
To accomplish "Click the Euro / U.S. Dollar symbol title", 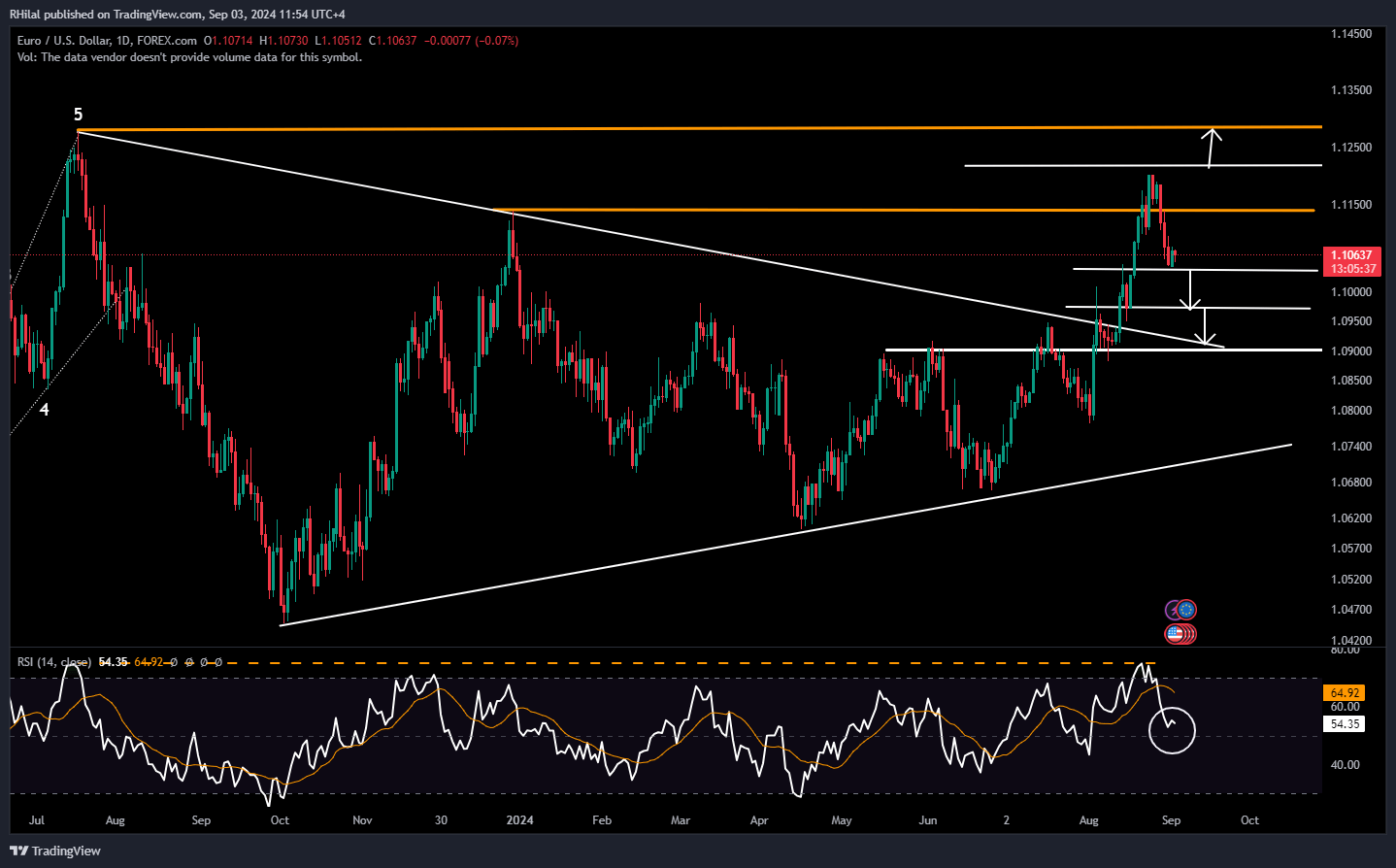I will click(63, 41).
